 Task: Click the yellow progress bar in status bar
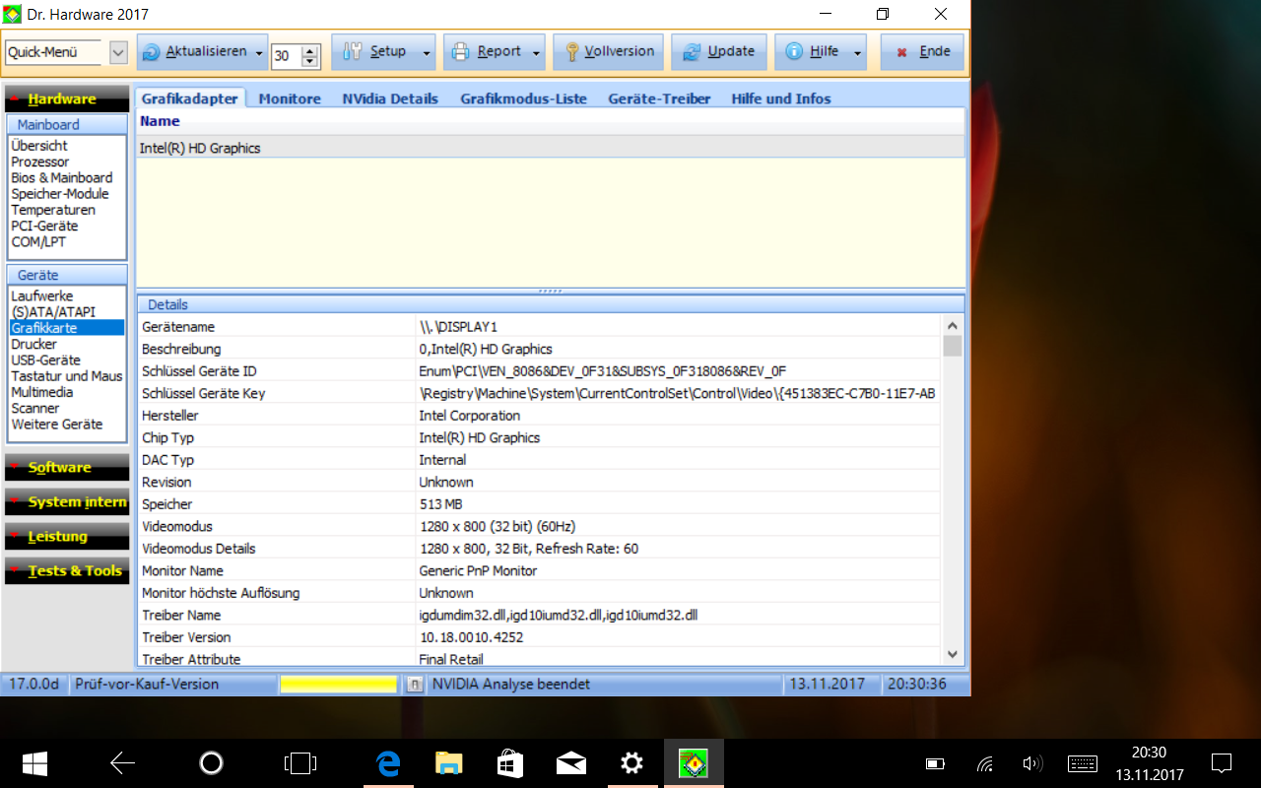click(x=339, y=684)
